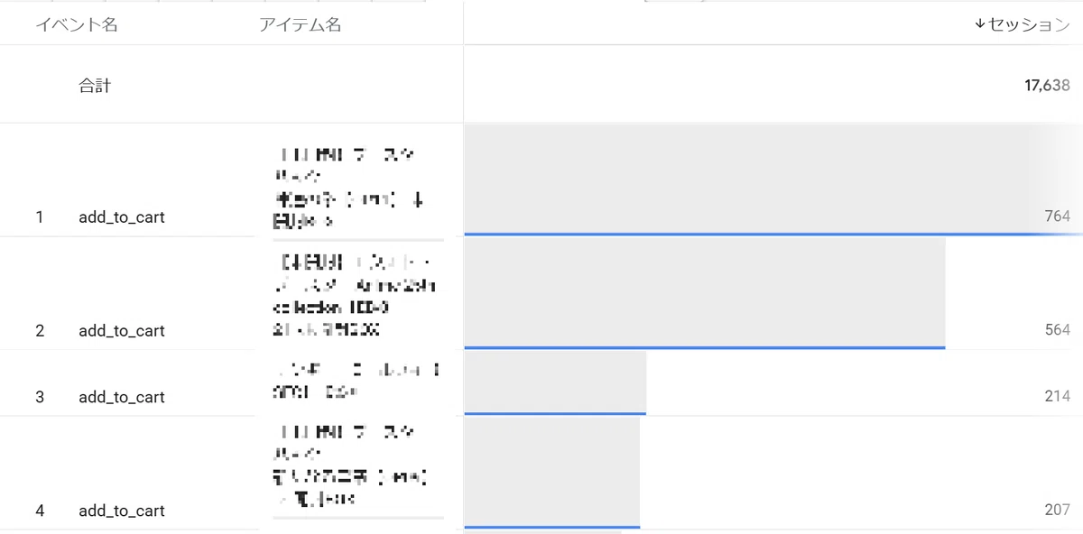Select add_to_cart in row 4

point(122,511)
